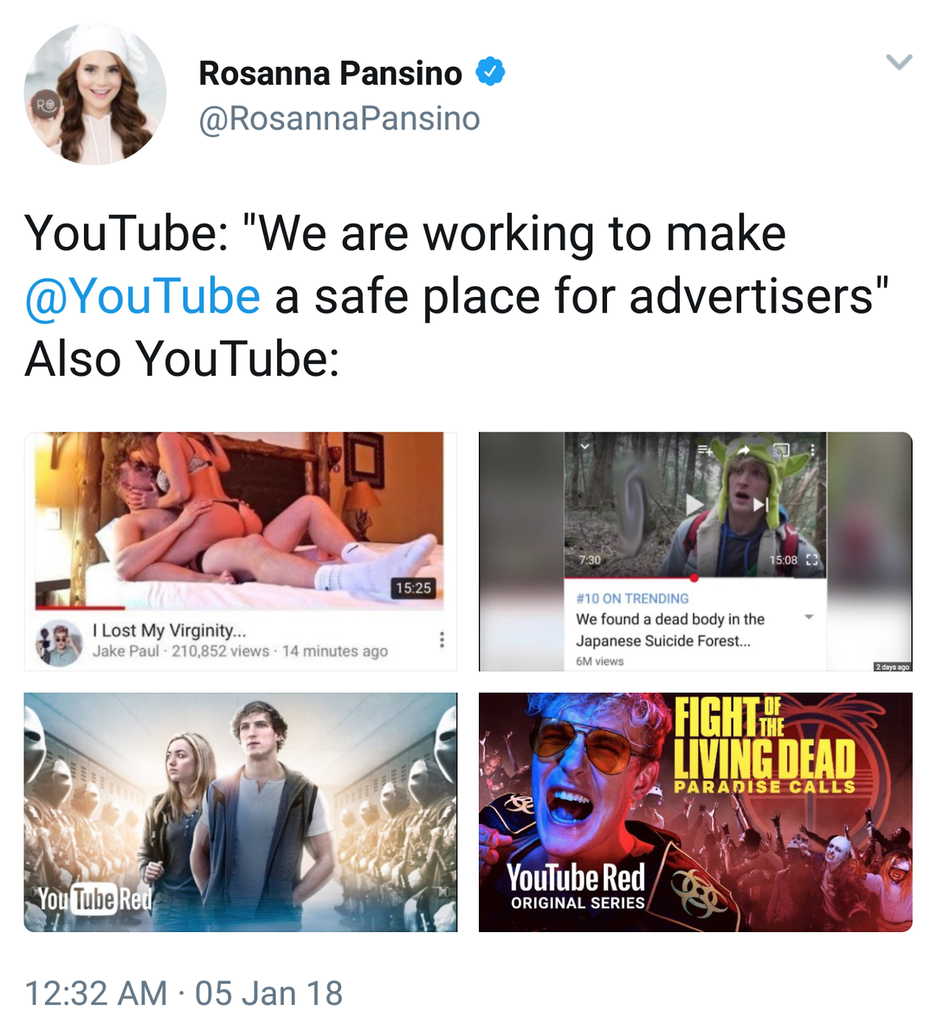Open the Fight of the Living Dead image
This screenshot has width=943, height=1036.
click(x=695, y=812)
